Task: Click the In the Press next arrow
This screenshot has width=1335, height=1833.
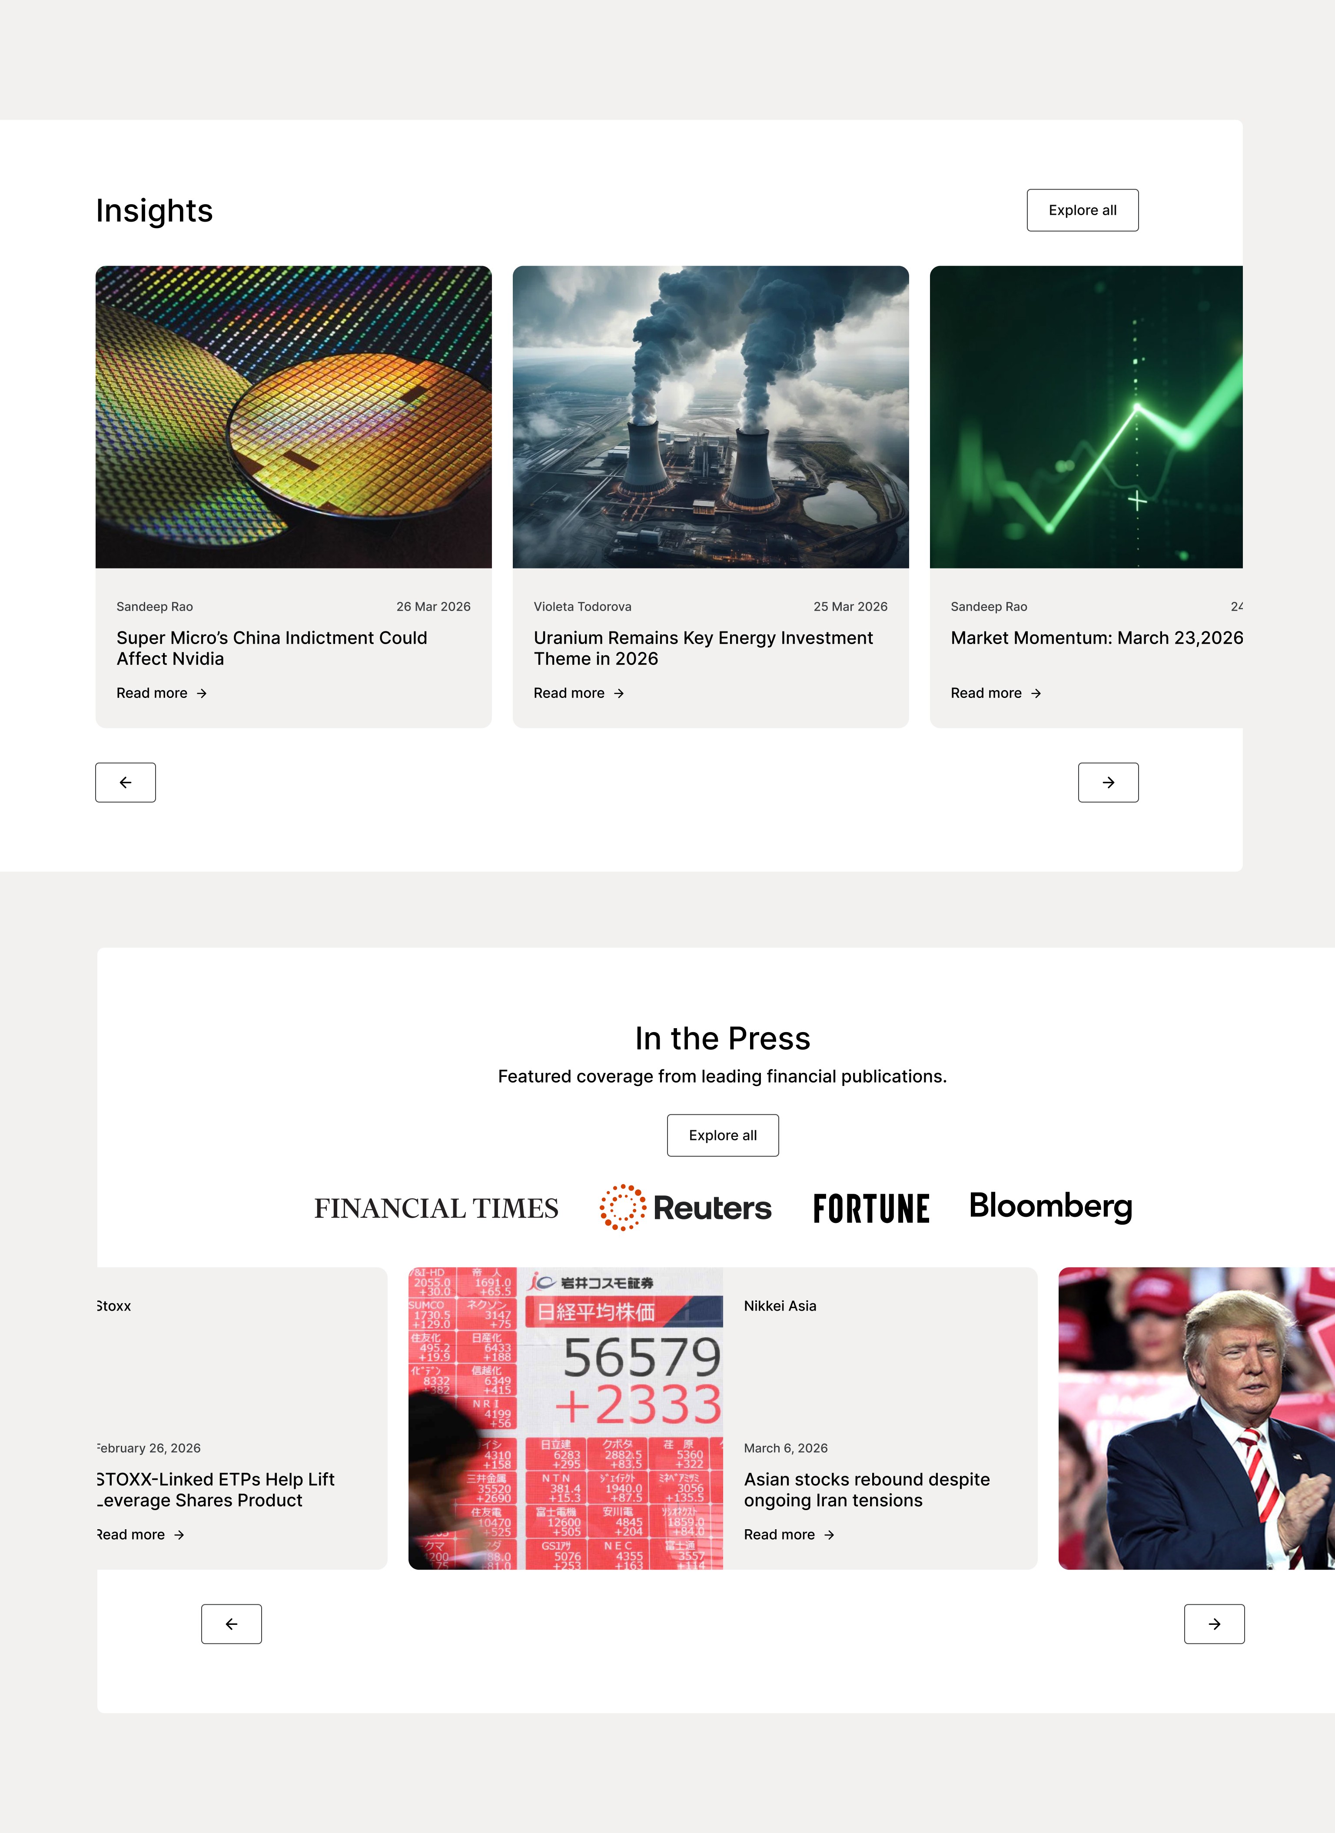Action: [1214, 1624]
